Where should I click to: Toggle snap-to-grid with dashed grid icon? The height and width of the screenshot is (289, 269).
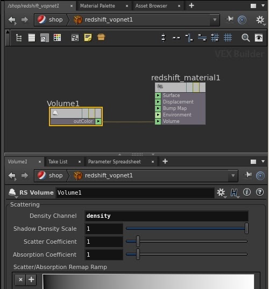(x=215, y=38)
